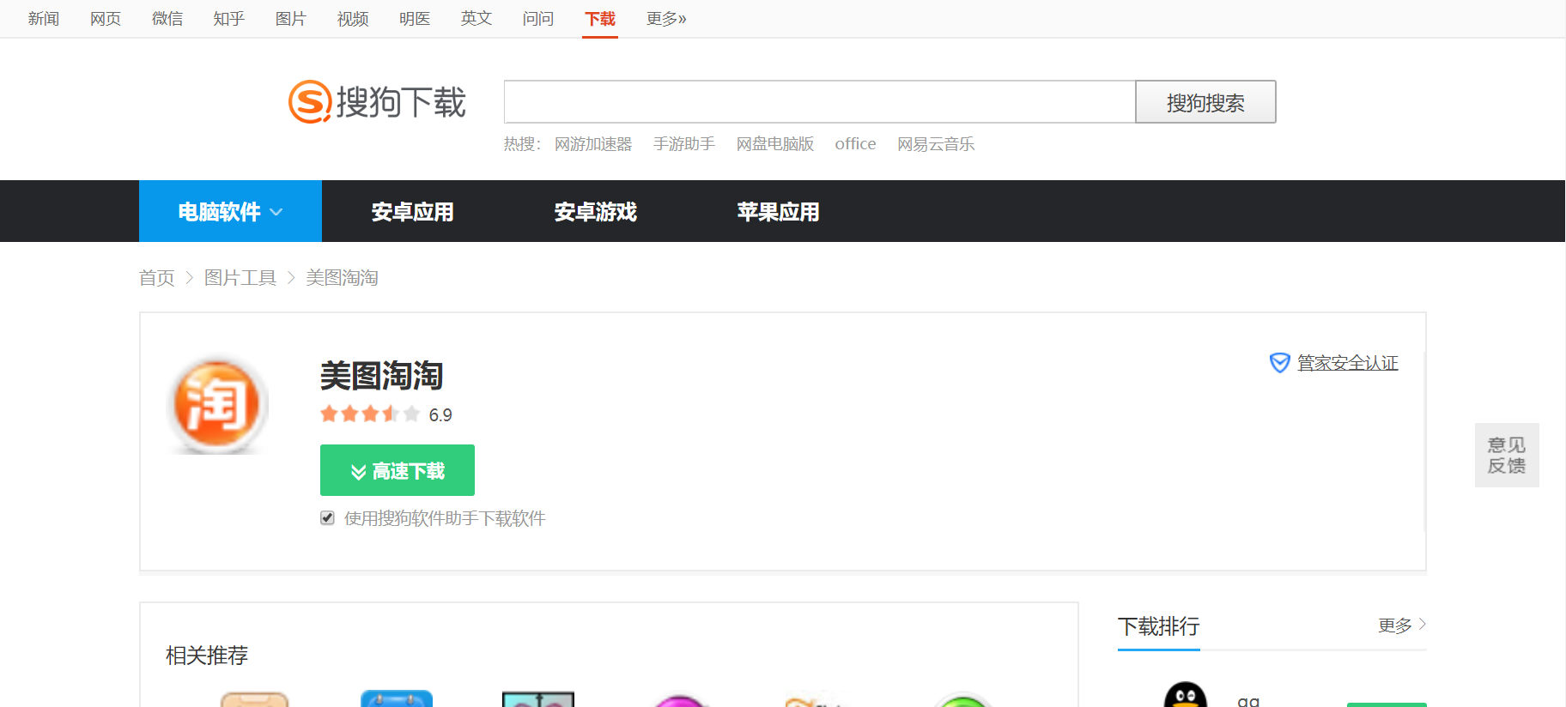Click the Sogou Download logo
Screen dimensions: 1566x707
(377, 102)
